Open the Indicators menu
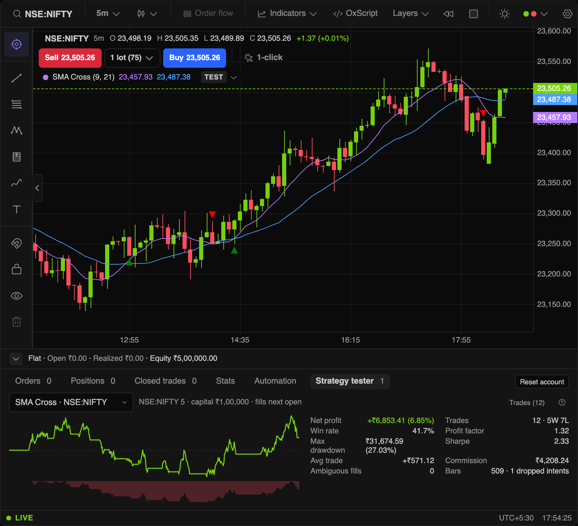 287,13
